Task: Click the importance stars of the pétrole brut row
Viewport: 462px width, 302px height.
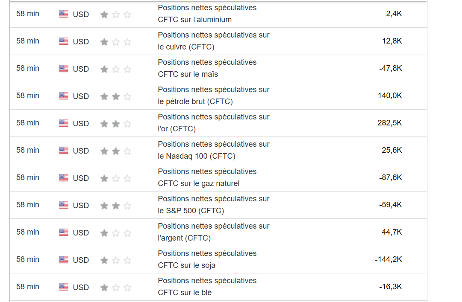Action: pyautogui.click(x=115, y=96)
